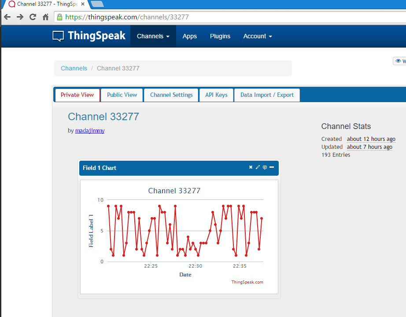Open browser home with the home icon
The height and width of the screenshot is (317, 406).
[x=45, y=17]
